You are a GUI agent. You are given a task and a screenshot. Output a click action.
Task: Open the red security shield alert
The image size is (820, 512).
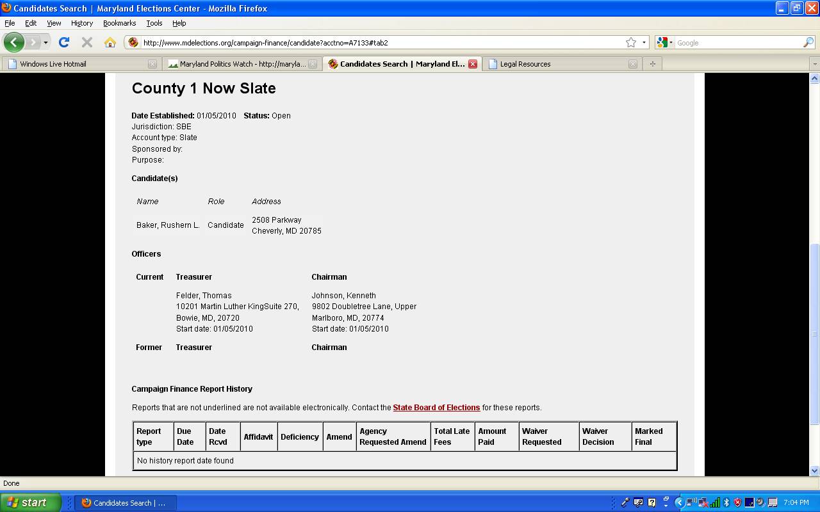737,502
